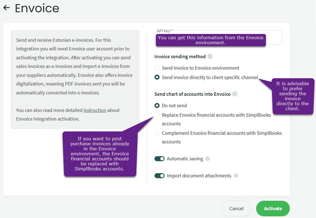Screen dimensions: 316x218
Task: Click the info icon next to Invoice sending method
Action: click(210, 57)
